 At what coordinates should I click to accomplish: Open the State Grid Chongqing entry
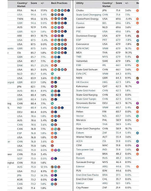[88, 15]
